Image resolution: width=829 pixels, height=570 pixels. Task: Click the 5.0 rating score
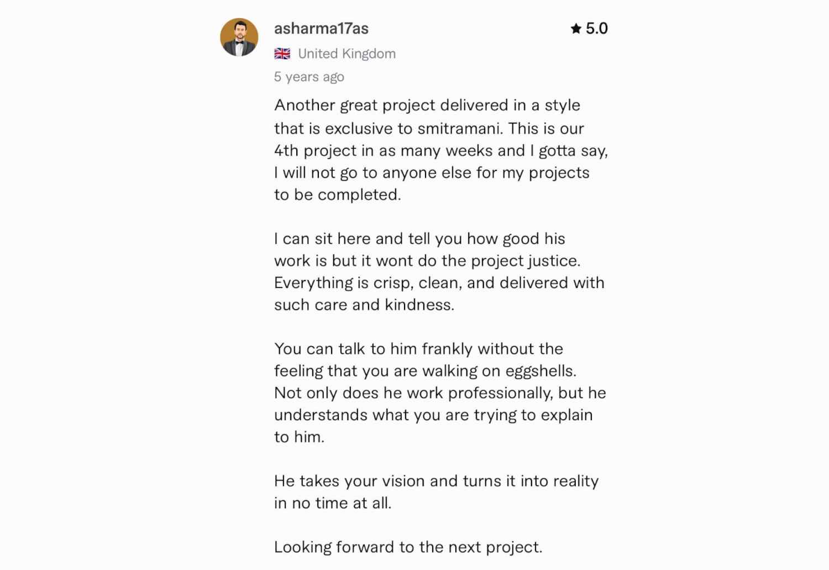coord(597,29)
